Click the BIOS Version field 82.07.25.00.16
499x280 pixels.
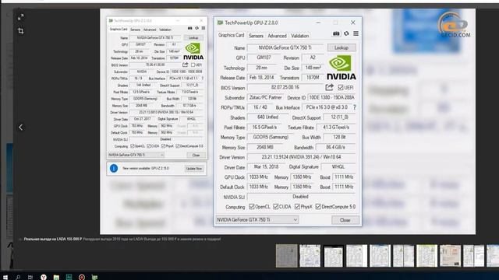pyautogui.click(x=285, y=87)
